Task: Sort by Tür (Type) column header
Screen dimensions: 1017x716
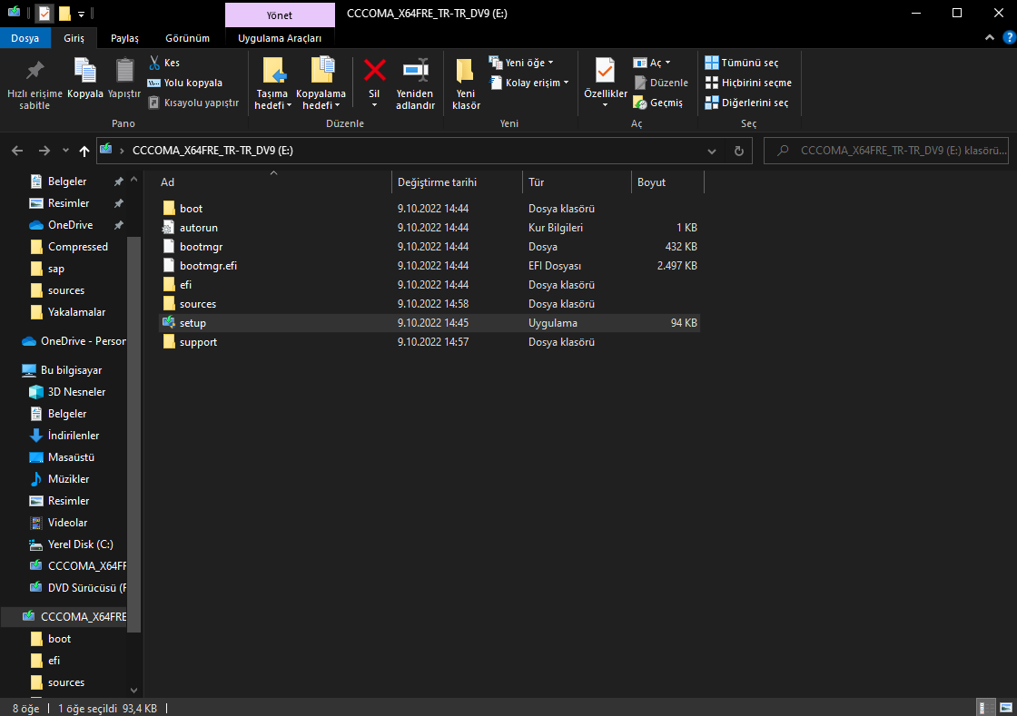Action: [576, 182]
